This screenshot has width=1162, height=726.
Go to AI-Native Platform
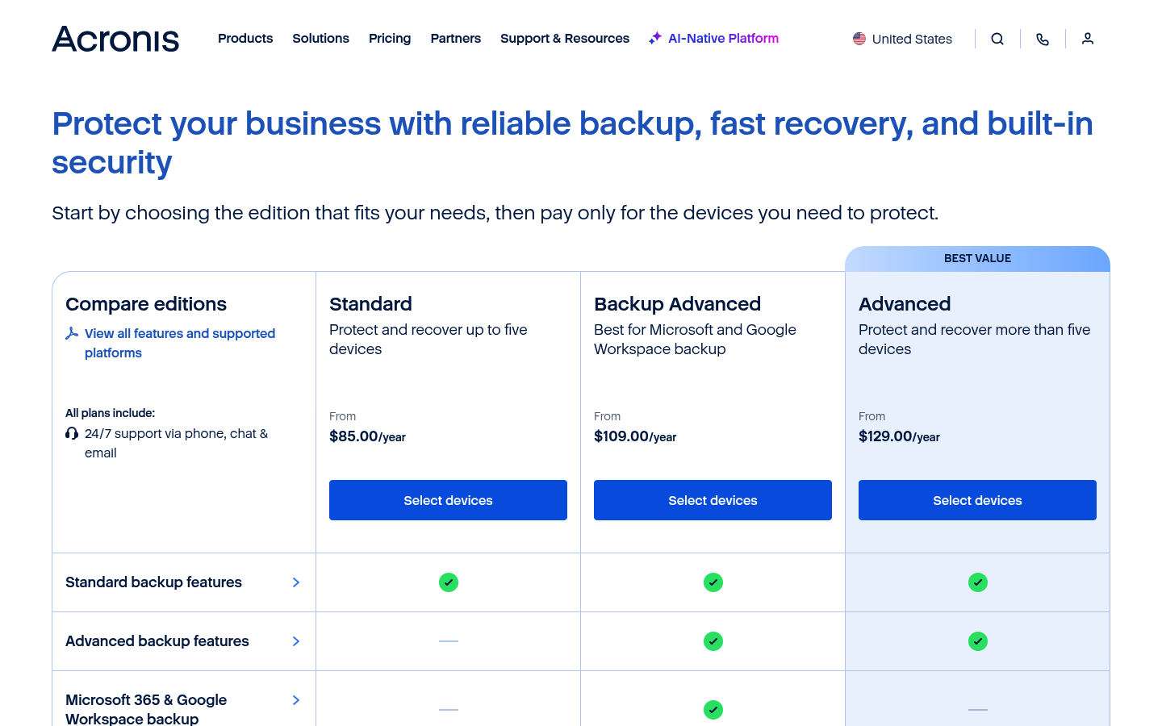click(x=723, y=38)
